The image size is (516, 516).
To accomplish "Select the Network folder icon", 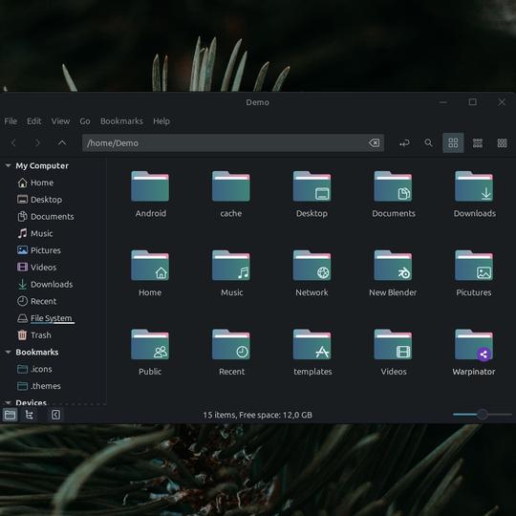I will coord(312,266).
